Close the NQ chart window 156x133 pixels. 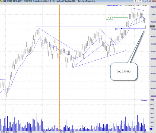pos(154,1)
